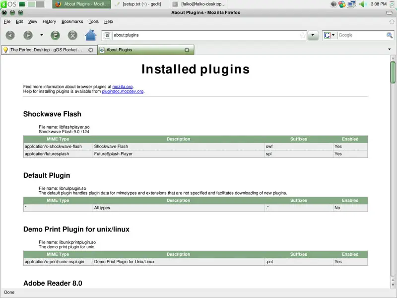This screenshot has height=298, width=397.
Task: Click the spl suffix cell
Action: coord(299,154)
